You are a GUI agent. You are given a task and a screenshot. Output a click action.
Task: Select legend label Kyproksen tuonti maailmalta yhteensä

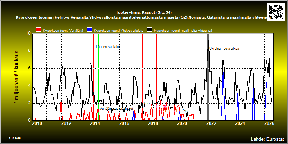click(x=183, y=31)
